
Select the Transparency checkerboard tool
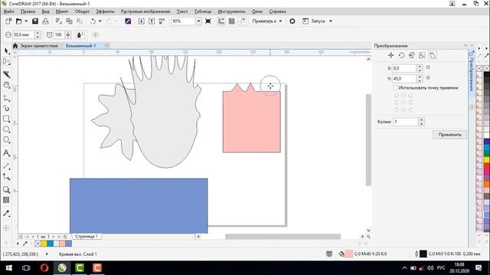click(6, 200)
